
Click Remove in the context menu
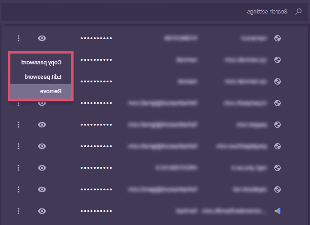coord(41,91)
